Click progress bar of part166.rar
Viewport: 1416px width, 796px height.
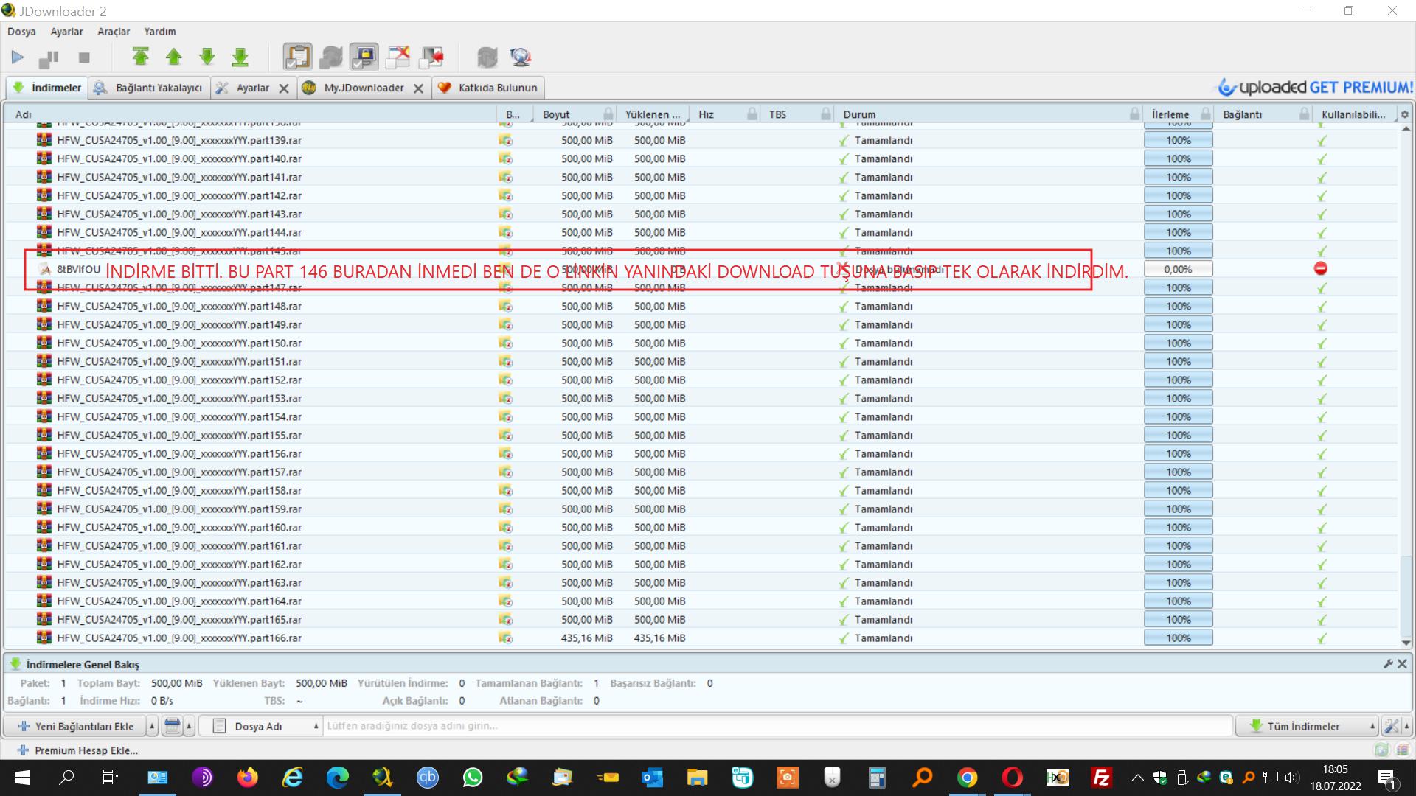tap(1178, 638)
